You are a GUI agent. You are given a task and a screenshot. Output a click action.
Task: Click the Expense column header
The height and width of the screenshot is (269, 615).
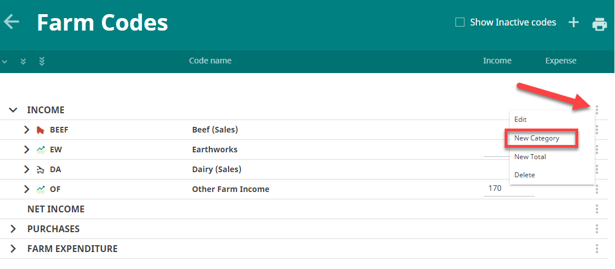(561, 61)
